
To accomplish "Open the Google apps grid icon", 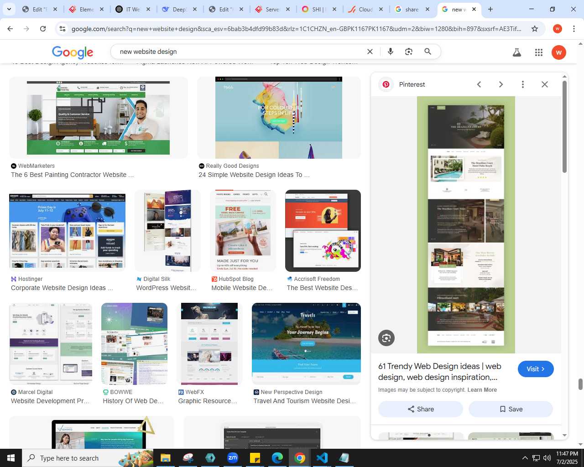I will coord(539,52).
